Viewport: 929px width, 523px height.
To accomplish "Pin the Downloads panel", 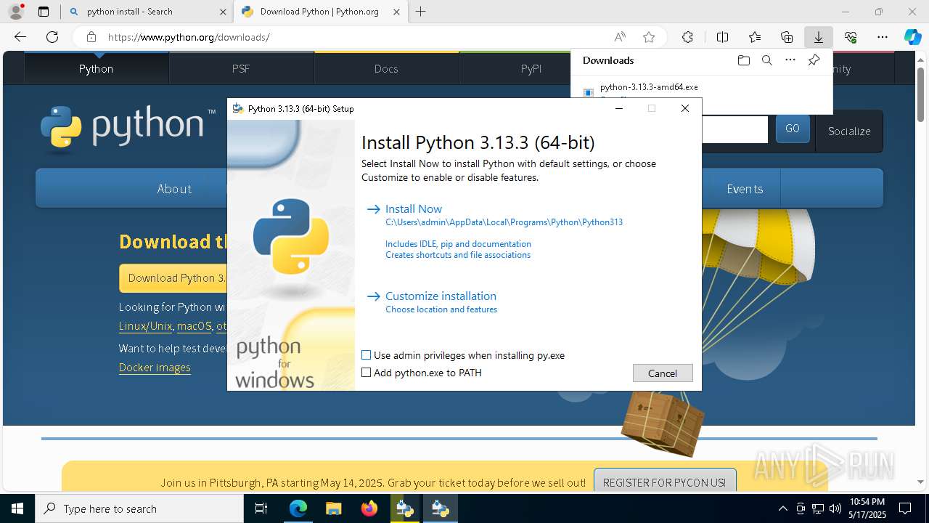I will click(814, 60).
